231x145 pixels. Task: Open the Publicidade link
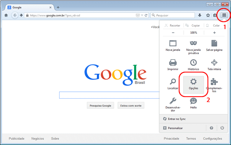[x=17, y=139]
